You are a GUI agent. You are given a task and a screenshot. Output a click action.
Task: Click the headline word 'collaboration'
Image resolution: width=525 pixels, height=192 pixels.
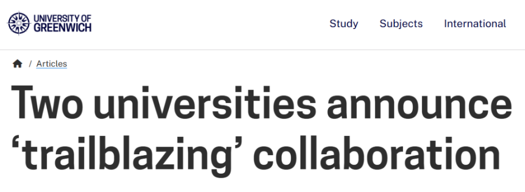point(377,153)
